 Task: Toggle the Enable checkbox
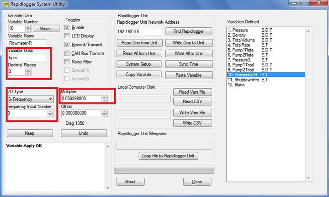tap(67, 27)
